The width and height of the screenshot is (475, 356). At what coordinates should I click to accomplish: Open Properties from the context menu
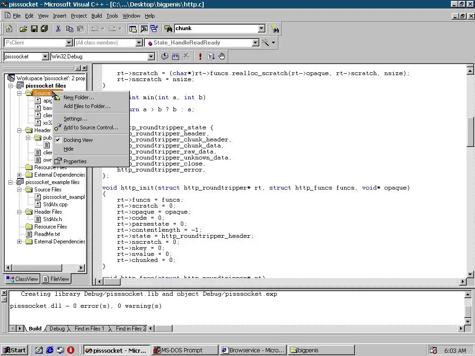coord(91,161)
